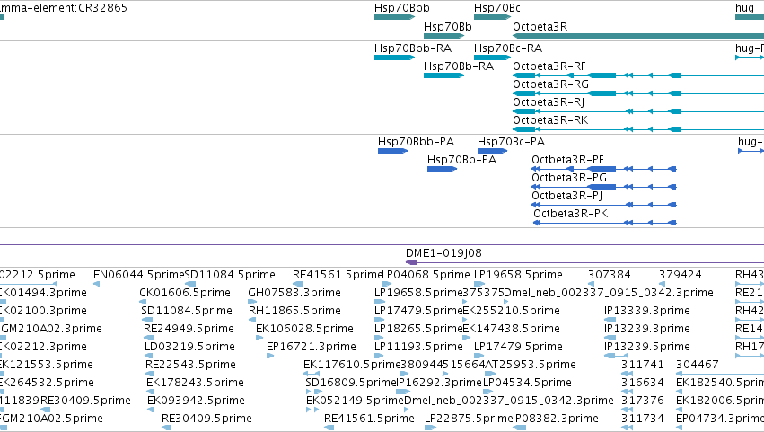Open the LD03219.5prime EST label

point(189,348)
